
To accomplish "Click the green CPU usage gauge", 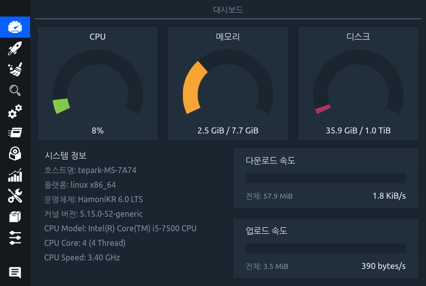I will 62,105.
